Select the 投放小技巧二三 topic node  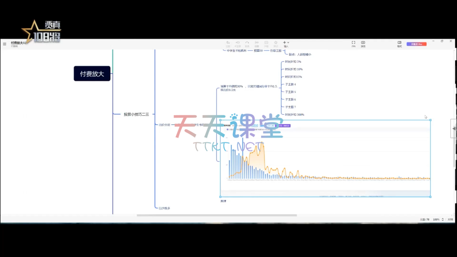point(136,114)
